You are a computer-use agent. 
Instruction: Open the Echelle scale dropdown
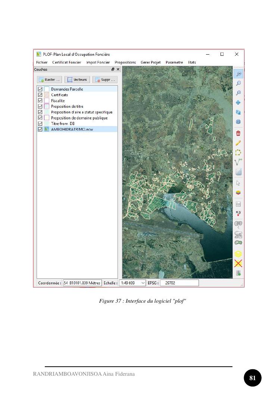(143, 283)
